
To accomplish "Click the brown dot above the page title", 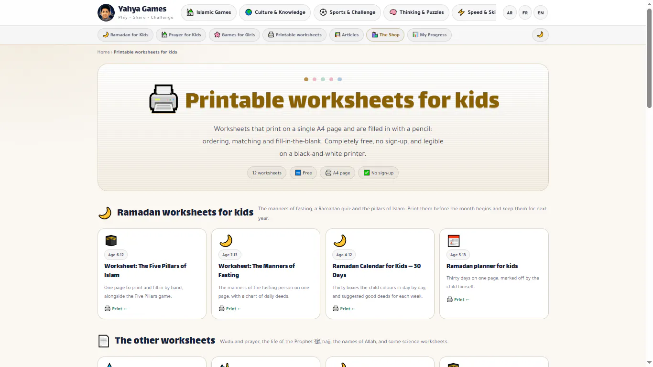I will click(306, 79).
